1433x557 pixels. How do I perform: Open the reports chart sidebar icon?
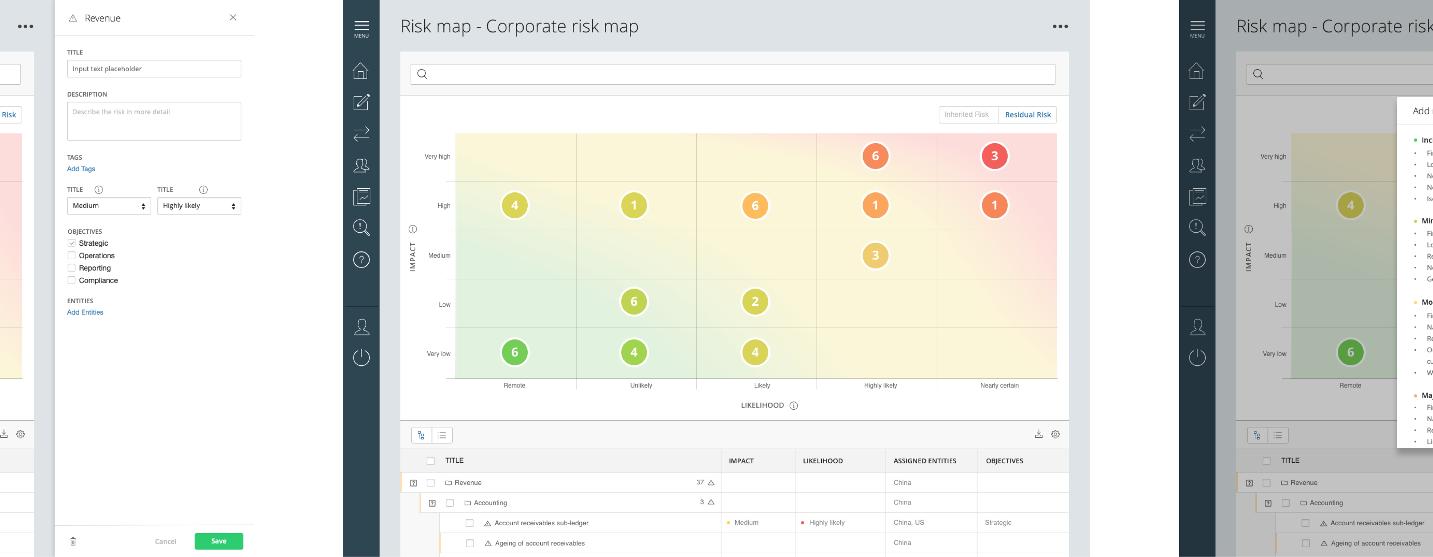361,196
